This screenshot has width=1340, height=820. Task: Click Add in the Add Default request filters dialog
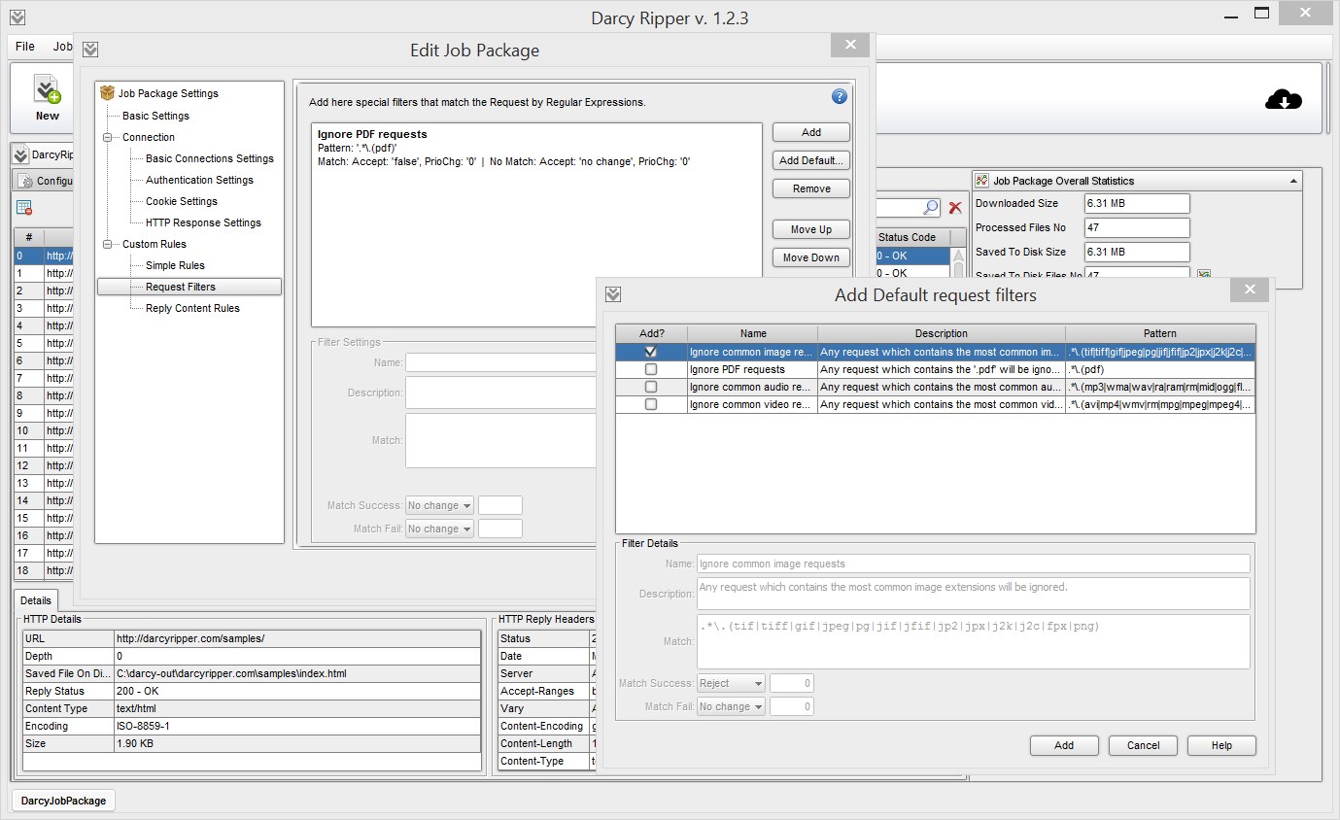[x=1064, y=745]
